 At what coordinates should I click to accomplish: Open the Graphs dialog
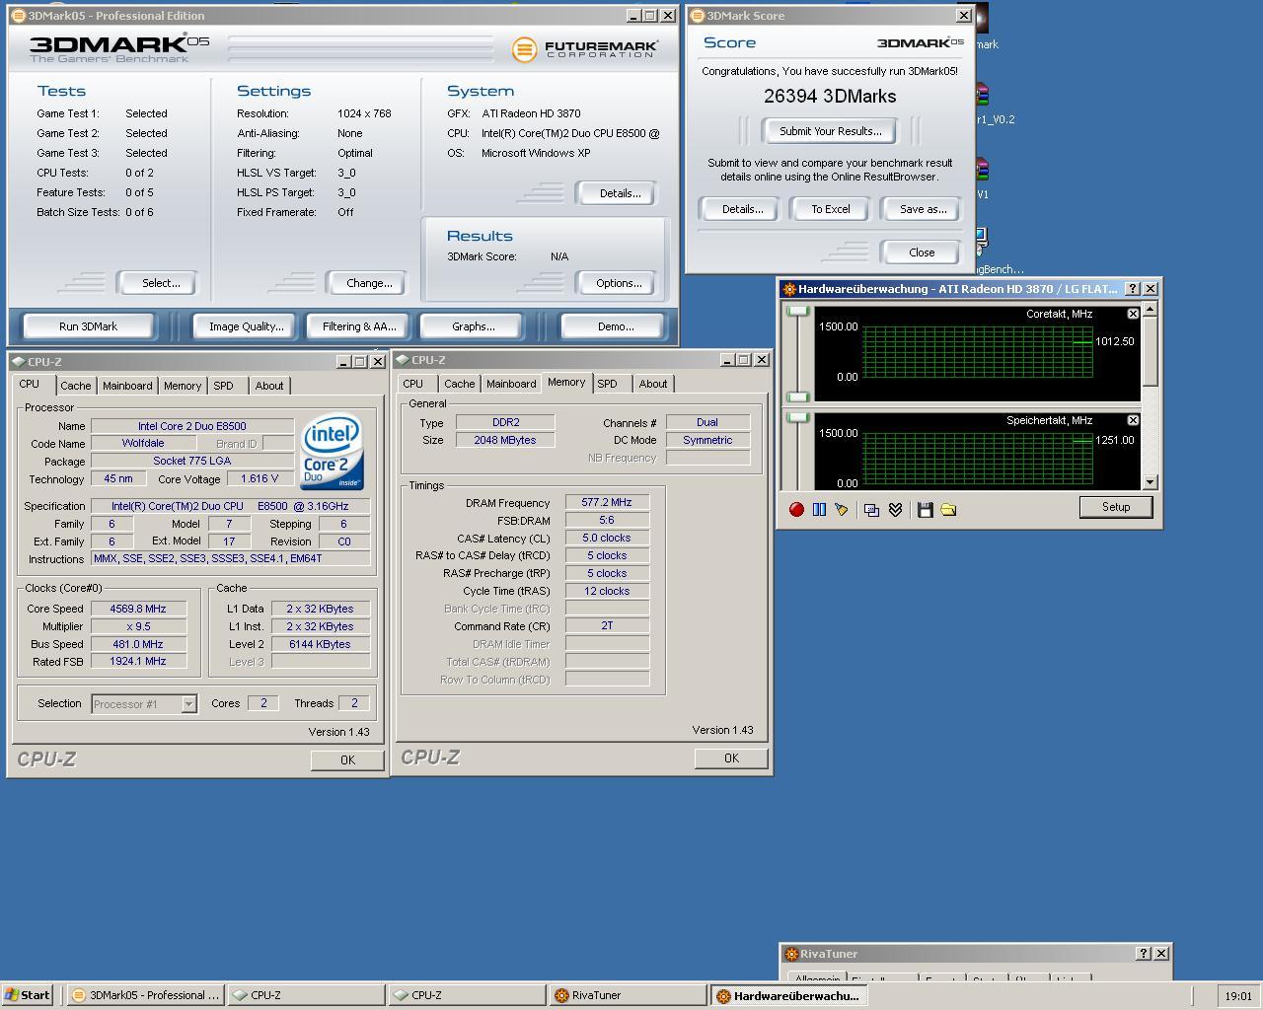[474, 326]
